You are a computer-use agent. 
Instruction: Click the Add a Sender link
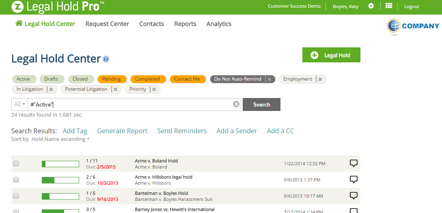(237, 131)
